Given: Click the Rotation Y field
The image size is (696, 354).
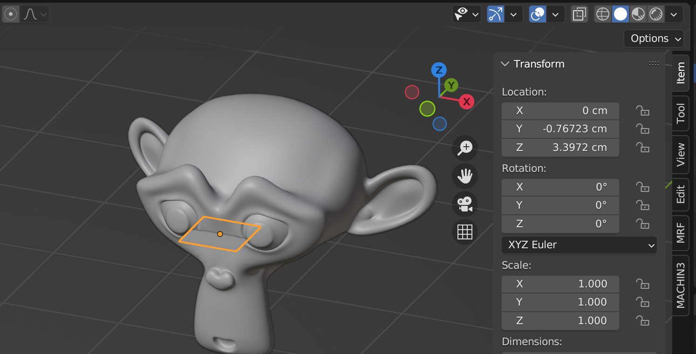Looking at the screenshot, I should (x=560, y=205).
